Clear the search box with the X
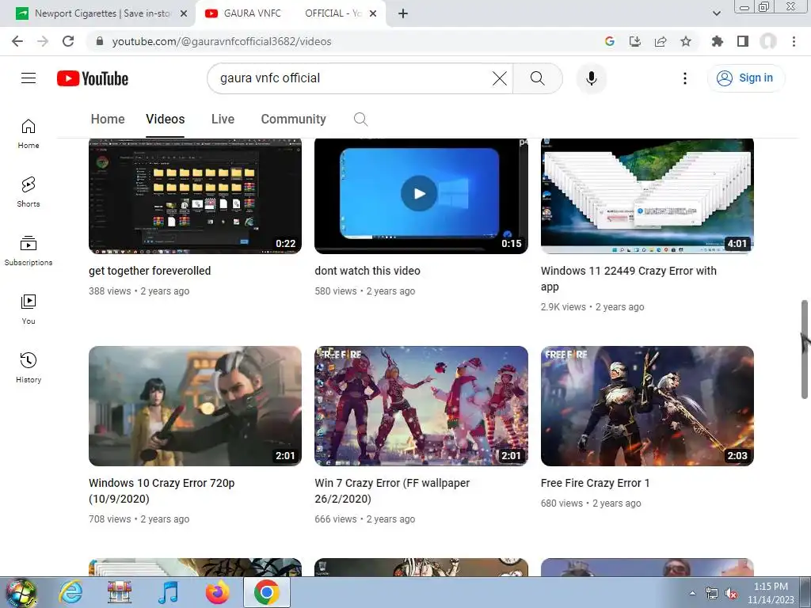Viewport: 811px width, 608px height. 500,78
